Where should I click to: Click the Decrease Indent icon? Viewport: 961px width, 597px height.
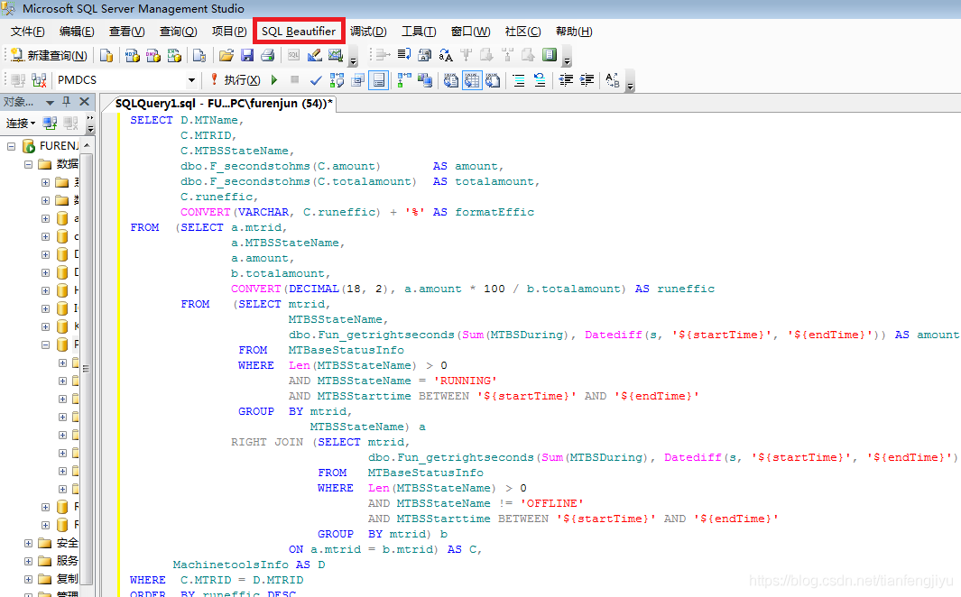tap(566, 80)
